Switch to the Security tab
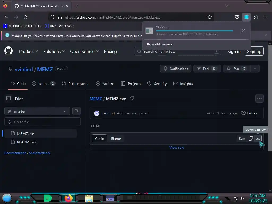Screen dimensions: 272x204 click(157, 84)
